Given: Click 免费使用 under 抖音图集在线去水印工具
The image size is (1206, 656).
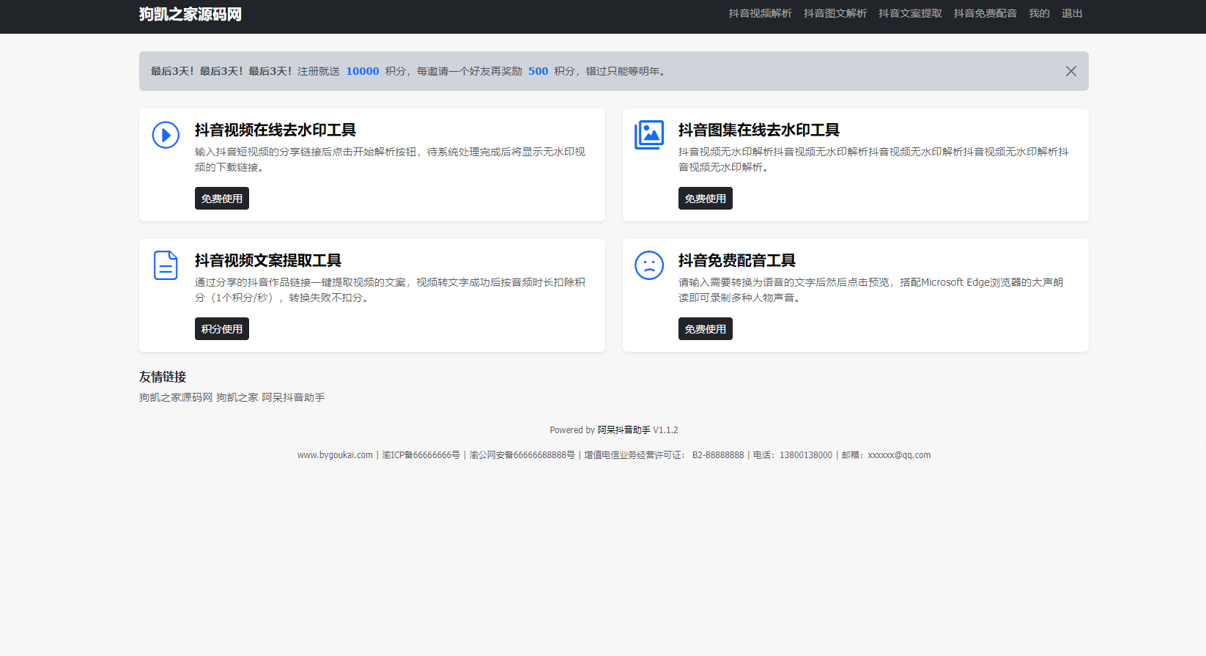Looking at the screenshot, I should (706, 199).
